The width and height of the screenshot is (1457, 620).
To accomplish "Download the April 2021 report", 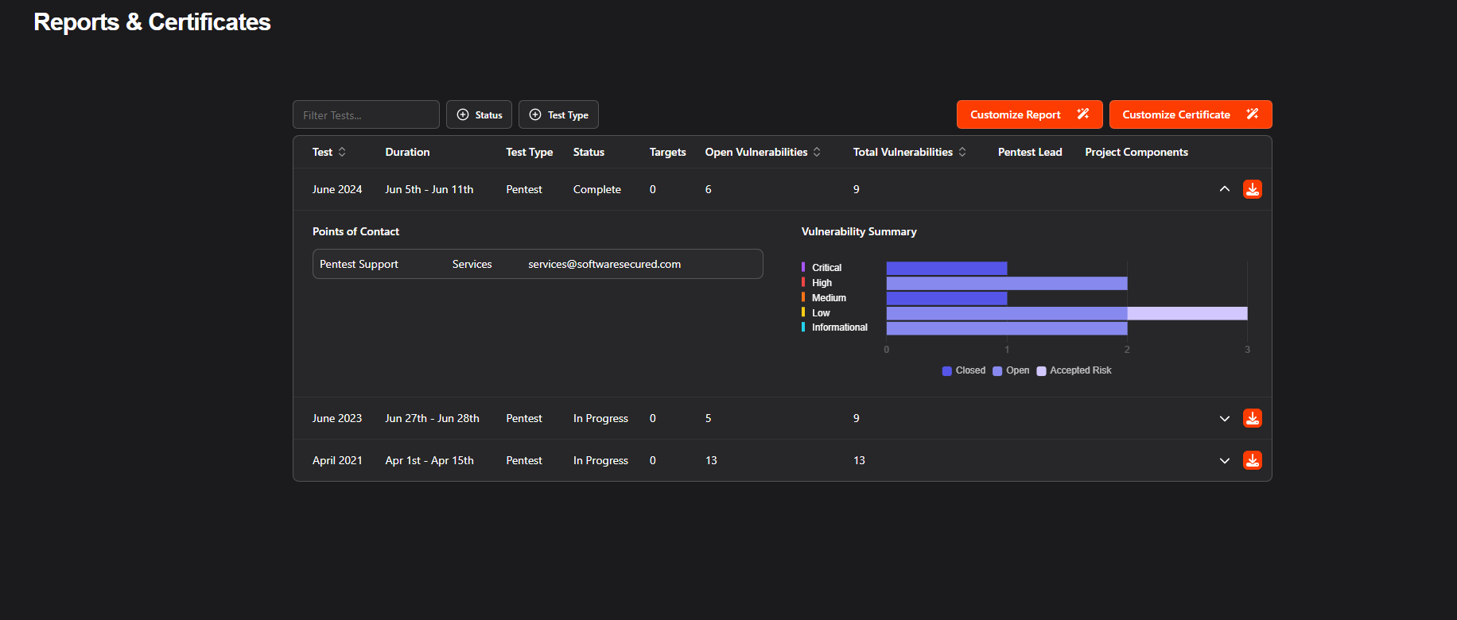I will 1252,460.
